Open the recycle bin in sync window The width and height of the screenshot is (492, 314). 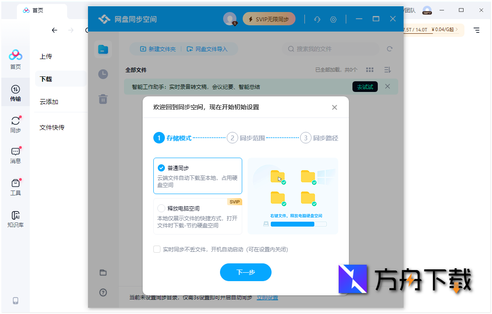(103, 99)
